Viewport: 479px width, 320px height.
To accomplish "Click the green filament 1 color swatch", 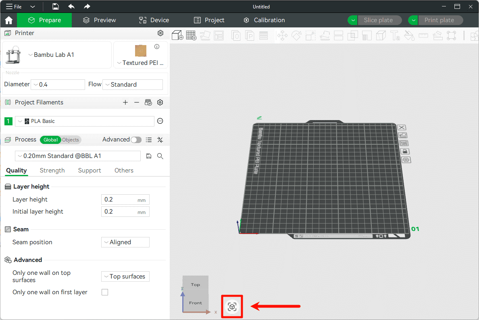I will tap(8, 121).
